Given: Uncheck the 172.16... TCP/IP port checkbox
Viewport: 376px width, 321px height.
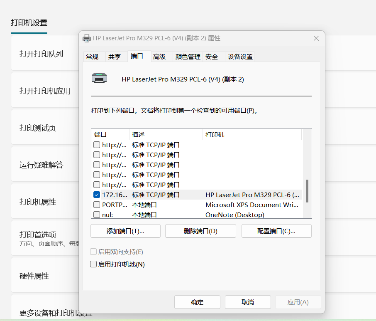Looking at the screenshot, I should click(96, 195).
